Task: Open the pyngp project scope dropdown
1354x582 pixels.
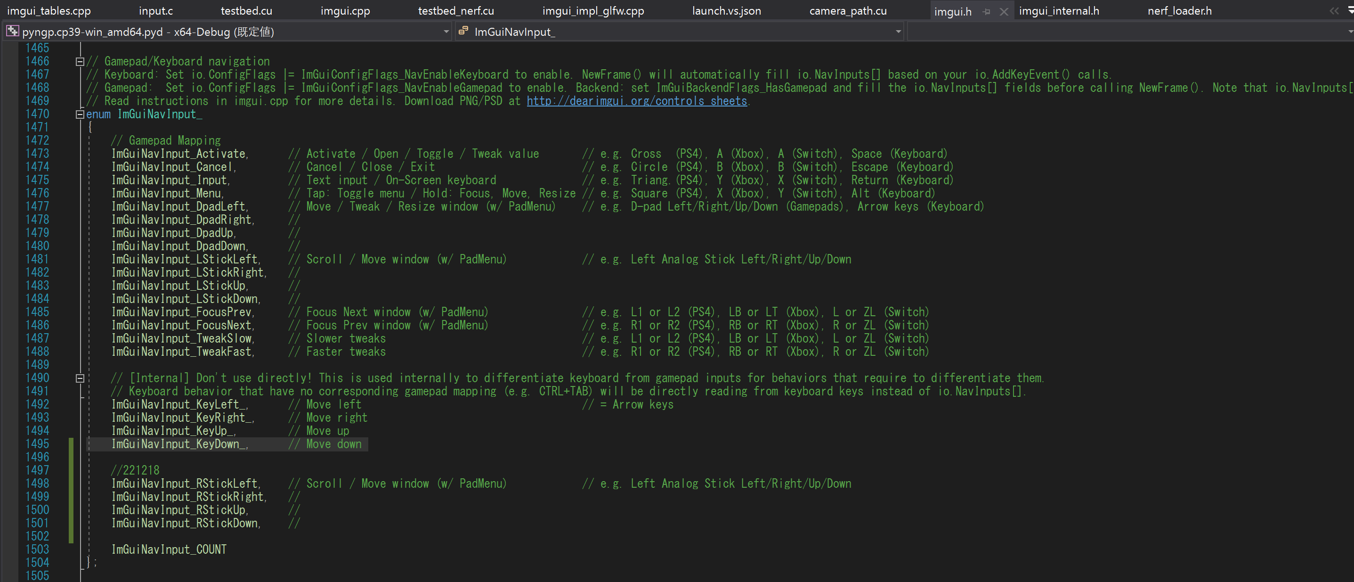Action: 446,32
